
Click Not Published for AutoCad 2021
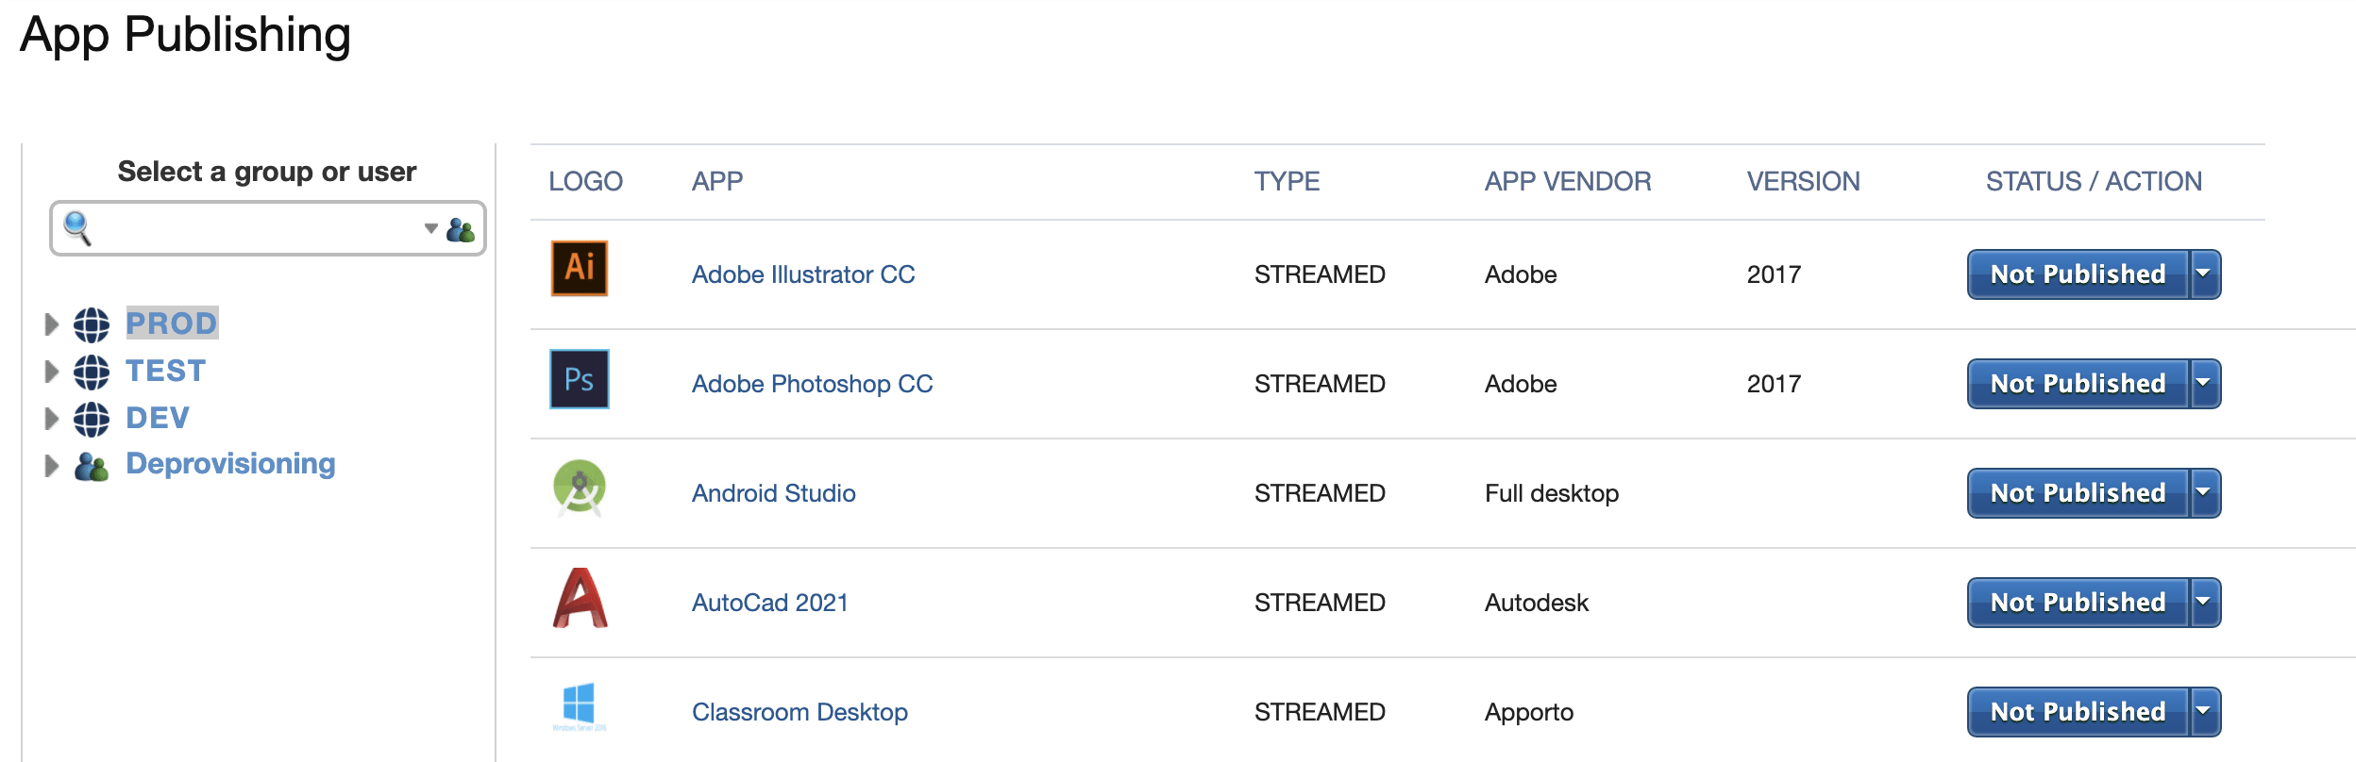pyautogui.click(x=2078, y=603)
